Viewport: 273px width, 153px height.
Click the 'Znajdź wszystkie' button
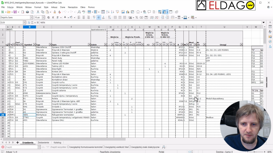tap(58, 147)
